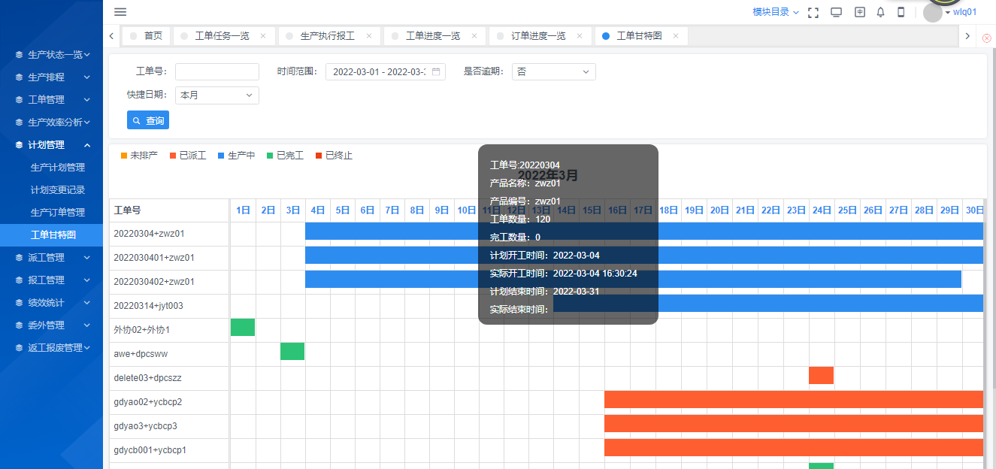The width and height of the screenshot is (996, 469).
Task: Click the layers icon beside 报工管理
Action: point(20,280)
